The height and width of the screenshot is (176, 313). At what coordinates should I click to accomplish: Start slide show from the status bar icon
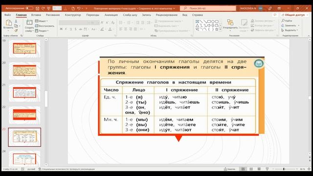click(x=267, y=169)
